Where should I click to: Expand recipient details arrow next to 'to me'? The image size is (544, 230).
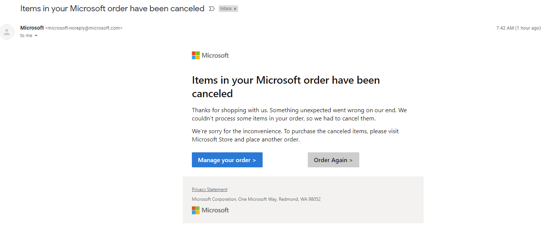point(36,36)
